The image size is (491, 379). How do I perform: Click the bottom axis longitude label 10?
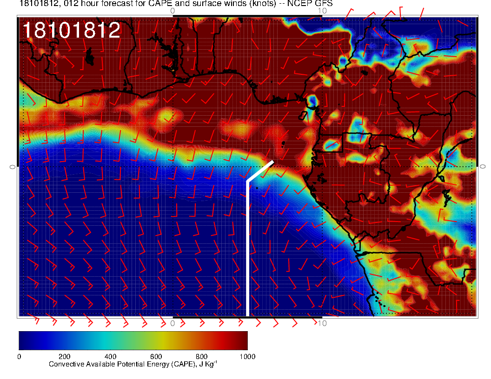point(321,323)
